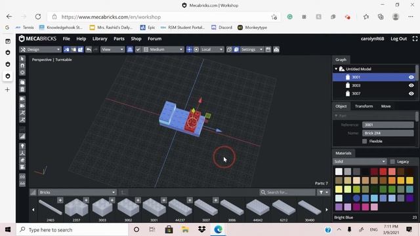420x236 pixels.
Task: Click the fullscreen icon next to Log Out
Action: pyautogui.click(x=415, y=39)
